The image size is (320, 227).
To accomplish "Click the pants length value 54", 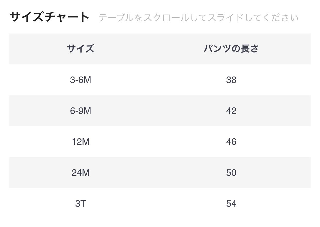I will pyautogui.click(x=231, y=204).
